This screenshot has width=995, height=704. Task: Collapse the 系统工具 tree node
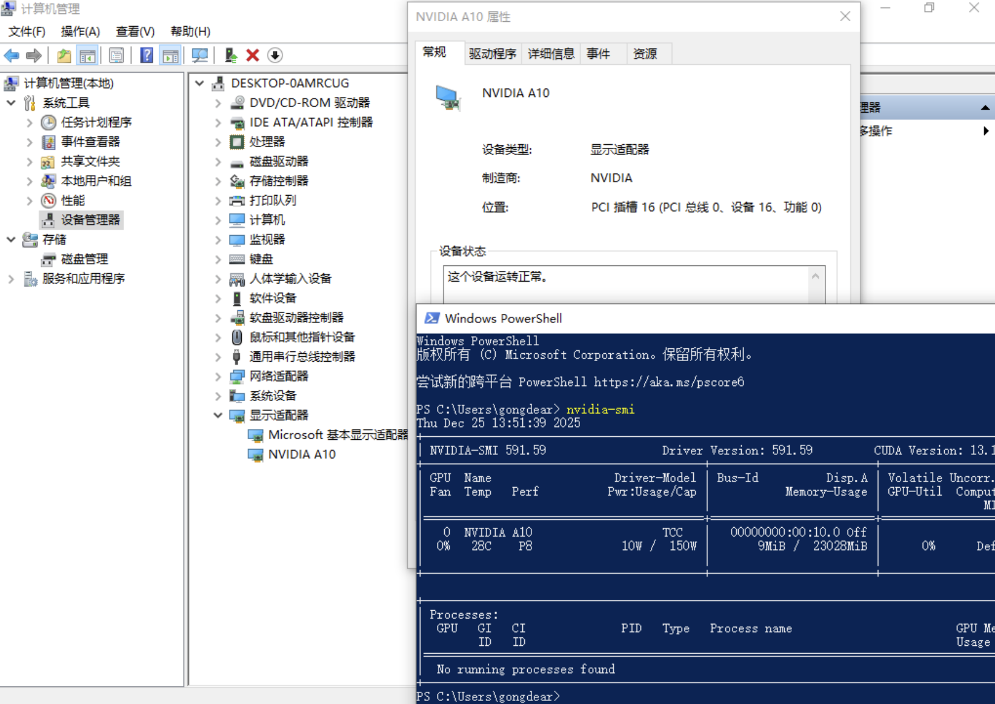11,103
